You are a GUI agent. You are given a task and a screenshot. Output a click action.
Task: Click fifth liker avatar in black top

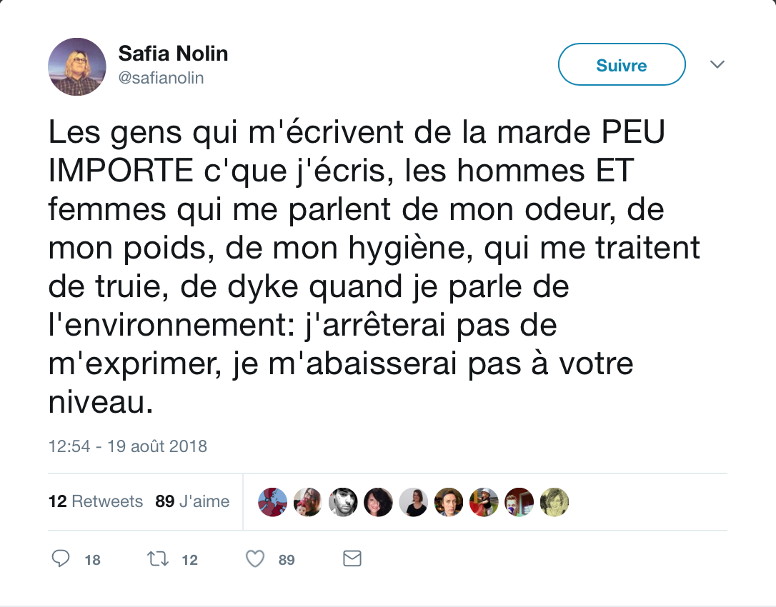coord(413,502)
